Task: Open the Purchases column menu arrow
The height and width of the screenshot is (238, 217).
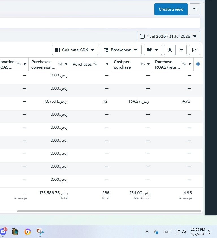Action: [107, 64]
